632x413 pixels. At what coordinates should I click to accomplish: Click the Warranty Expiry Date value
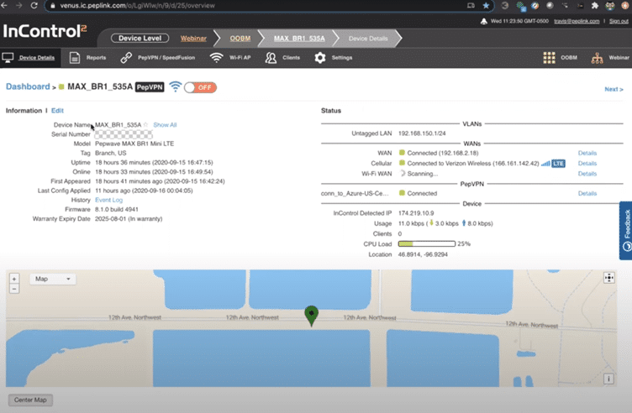click(x=129, y=219)
